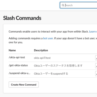Select the /get-okta-status command name

point(18,65)
